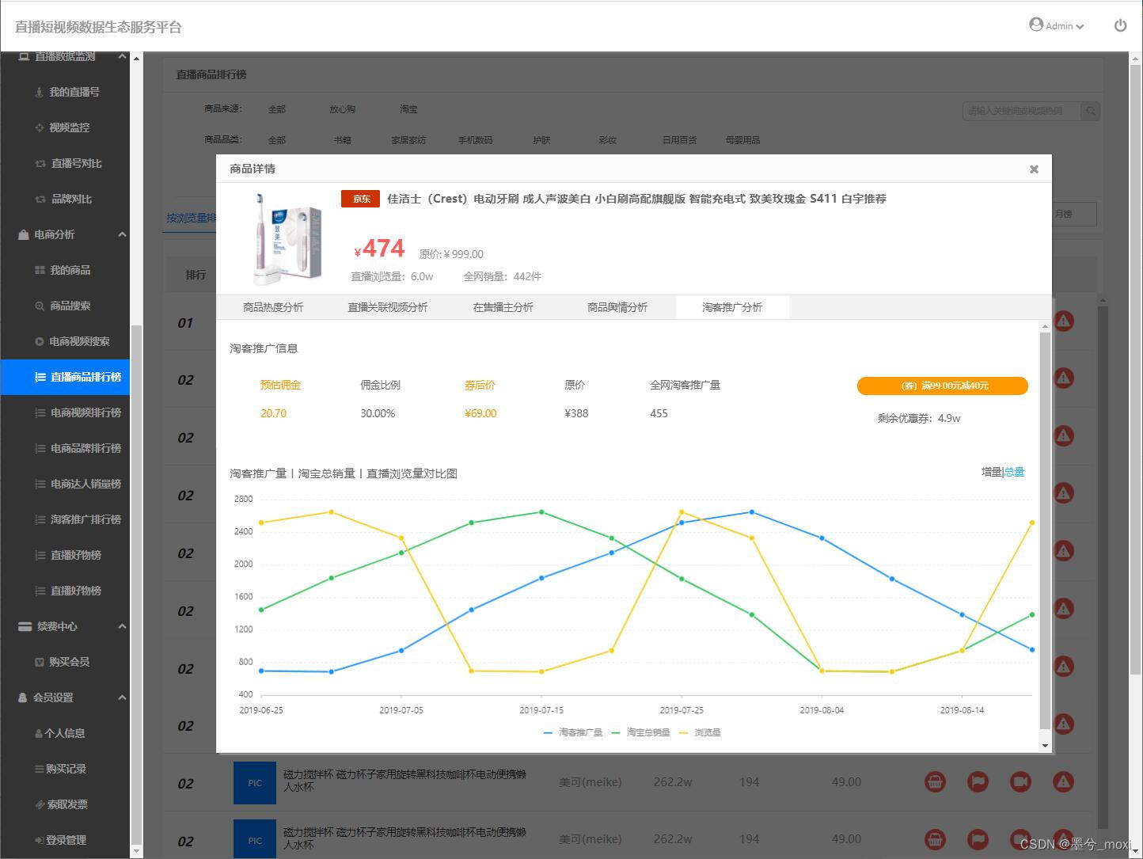Toggle the 淘客推广量 legend series
The image size is (1143, 859).
click(x=573, y=732)
